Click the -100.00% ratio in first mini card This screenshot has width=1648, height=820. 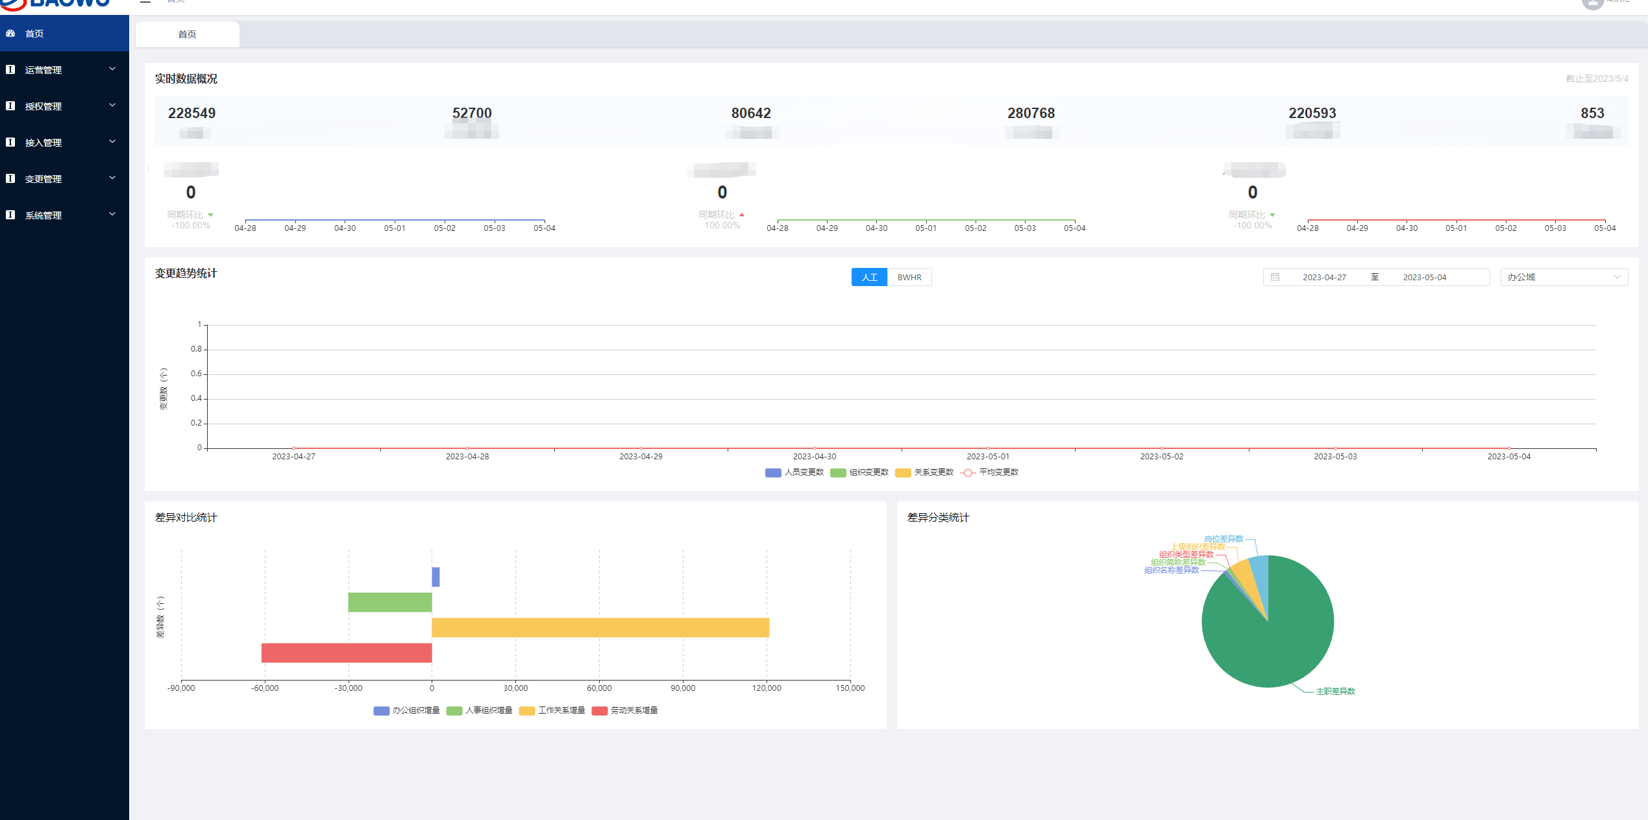(191, 226)
